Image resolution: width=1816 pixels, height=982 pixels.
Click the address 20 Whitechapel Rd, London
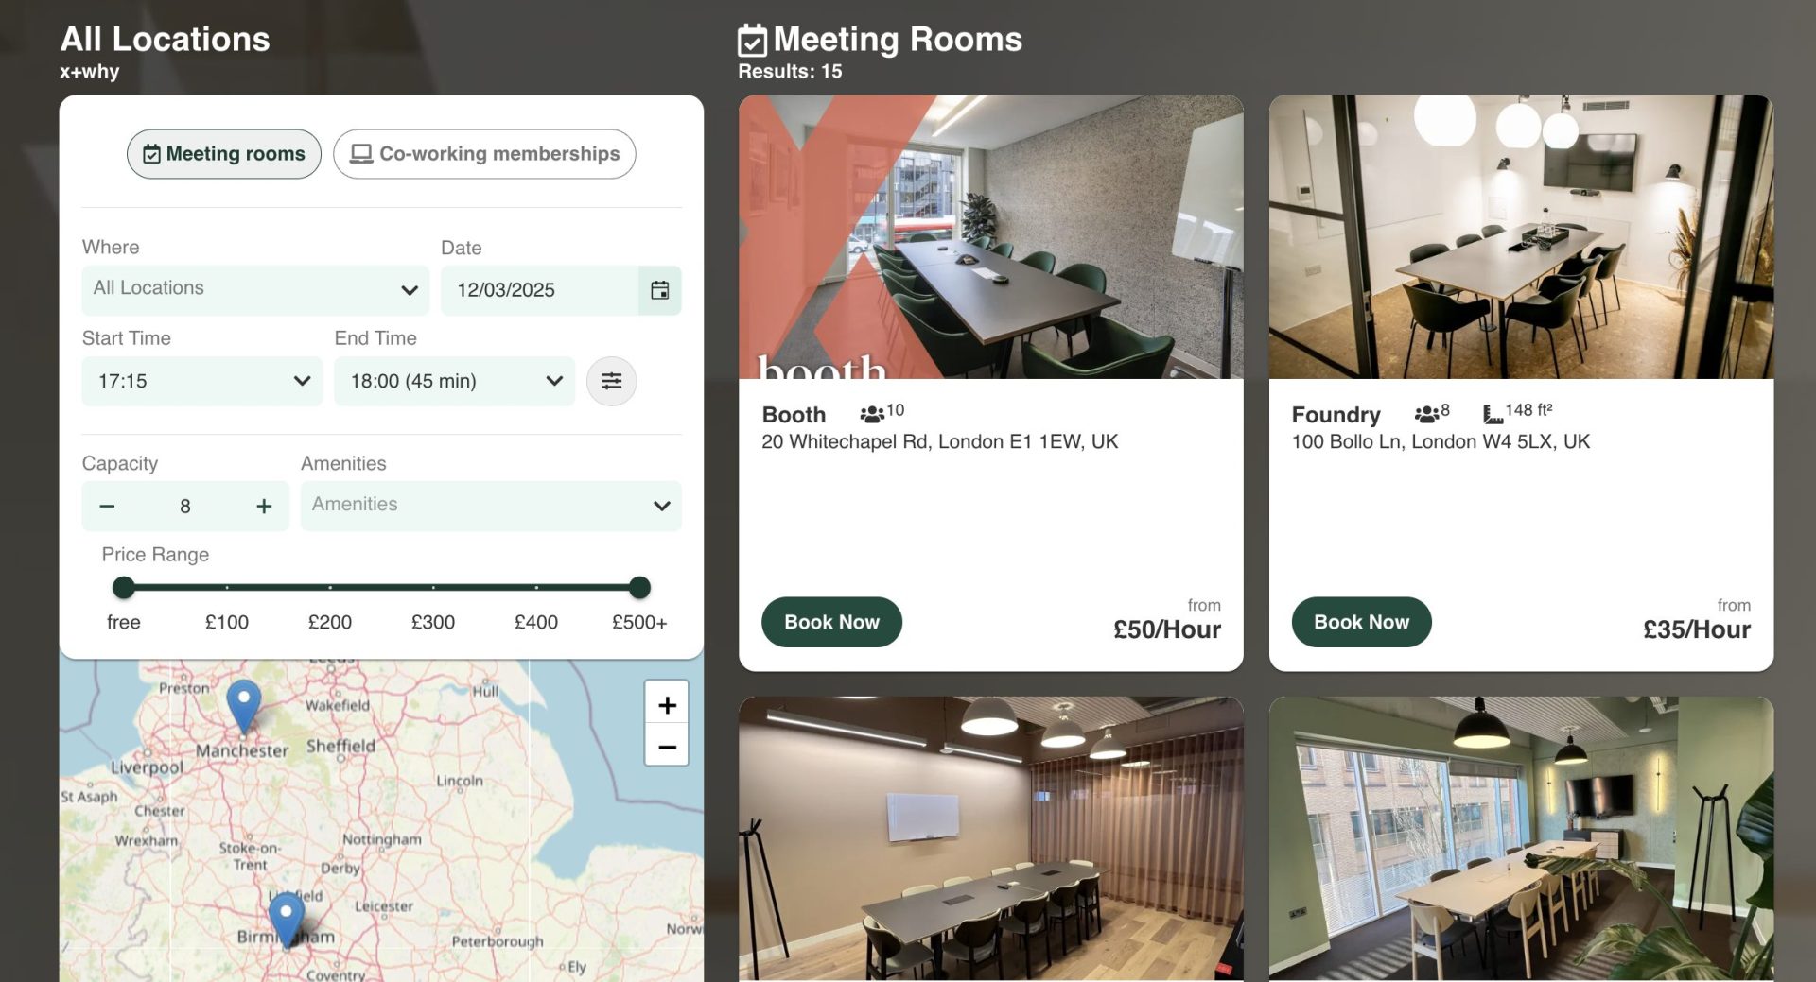pos(940,441)
